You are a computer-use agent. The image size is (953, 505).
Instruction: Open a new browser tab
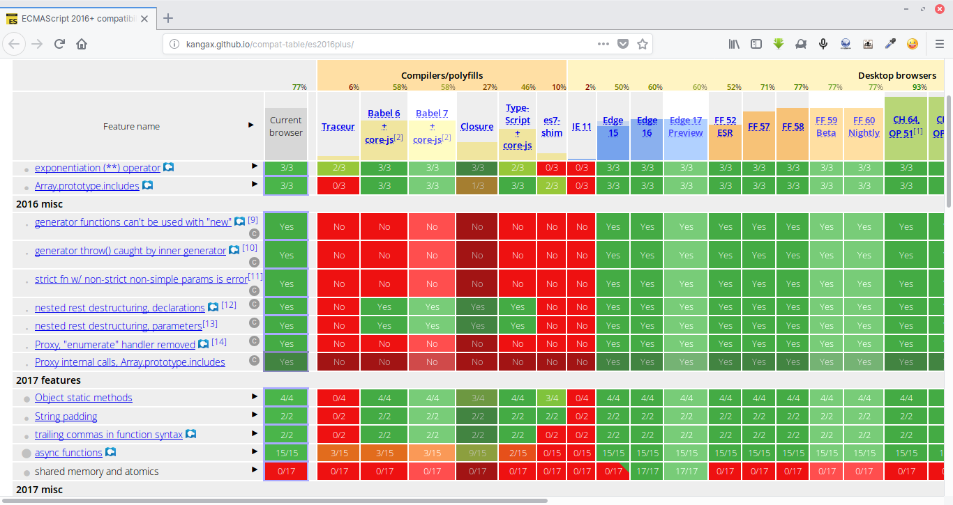167,19
